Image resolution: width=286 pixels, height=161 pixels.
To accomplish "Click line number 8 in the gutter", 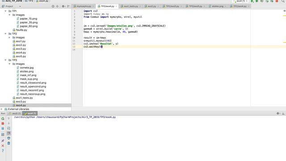I will 74,32.
